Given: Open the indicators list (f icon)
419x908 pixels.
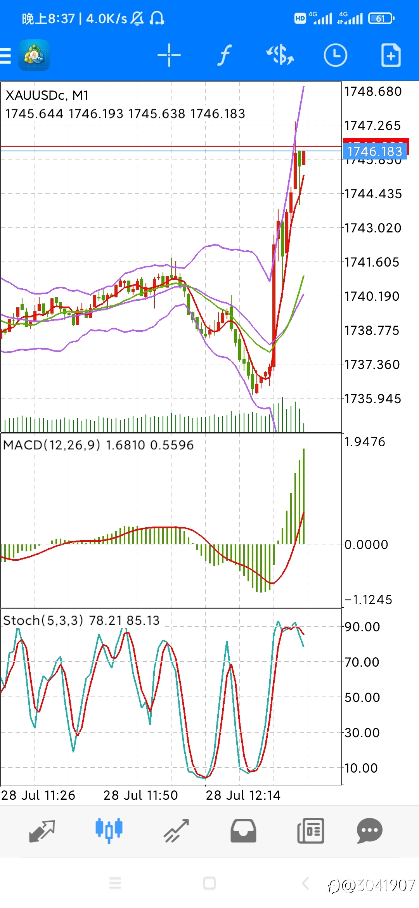Looking at the screenshot, I should [224, 55].
